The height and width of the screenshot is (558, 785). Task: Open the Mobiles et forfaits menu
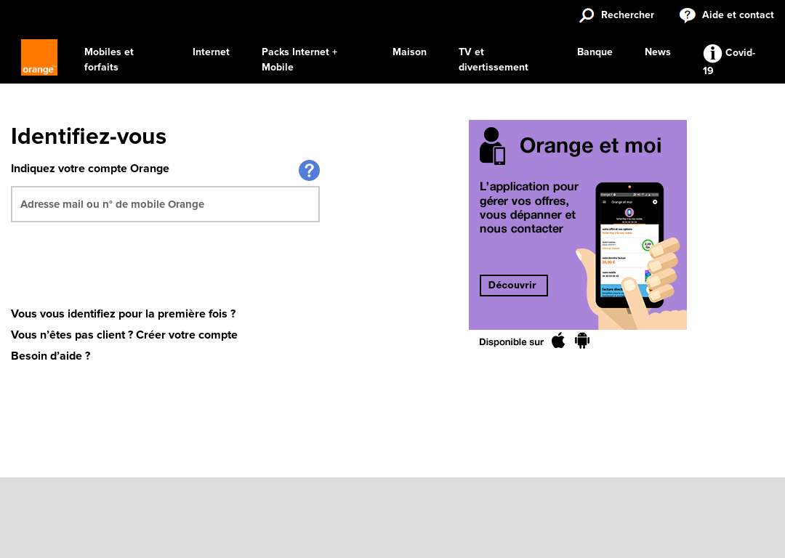pyautogui.click(x=109, y=60)
